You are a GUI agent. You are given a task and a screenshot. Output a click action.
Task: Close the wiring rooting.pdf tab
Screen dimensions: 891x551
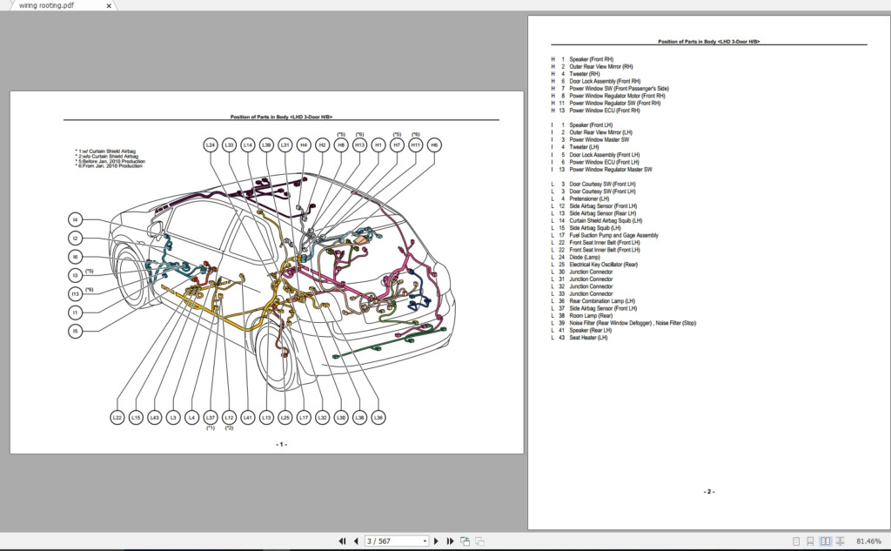point(109,6)
